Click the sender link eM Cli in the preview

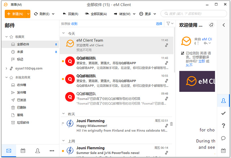pos(207,39)
